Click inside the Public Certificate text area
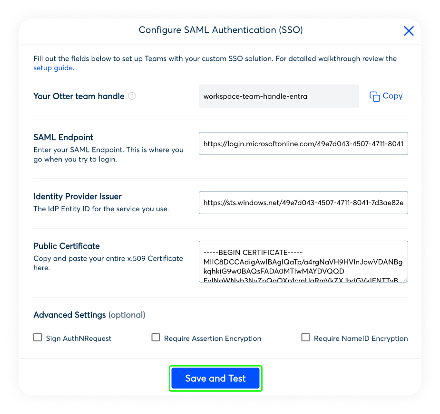This screenshot has height=414, width=440. [x=303, y=262]
